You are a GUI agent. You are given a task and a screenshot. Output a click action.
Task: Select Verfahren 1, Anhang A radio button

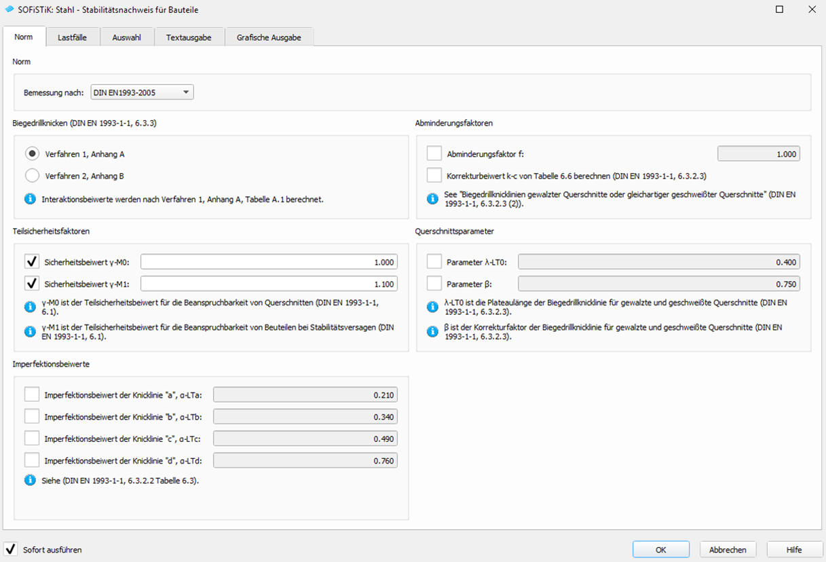32,154
